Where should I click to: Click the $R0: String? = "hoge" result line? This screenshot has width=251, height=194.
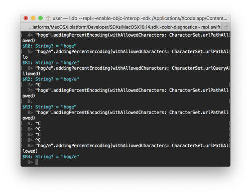pyautogui.click(x=50, y=46)
